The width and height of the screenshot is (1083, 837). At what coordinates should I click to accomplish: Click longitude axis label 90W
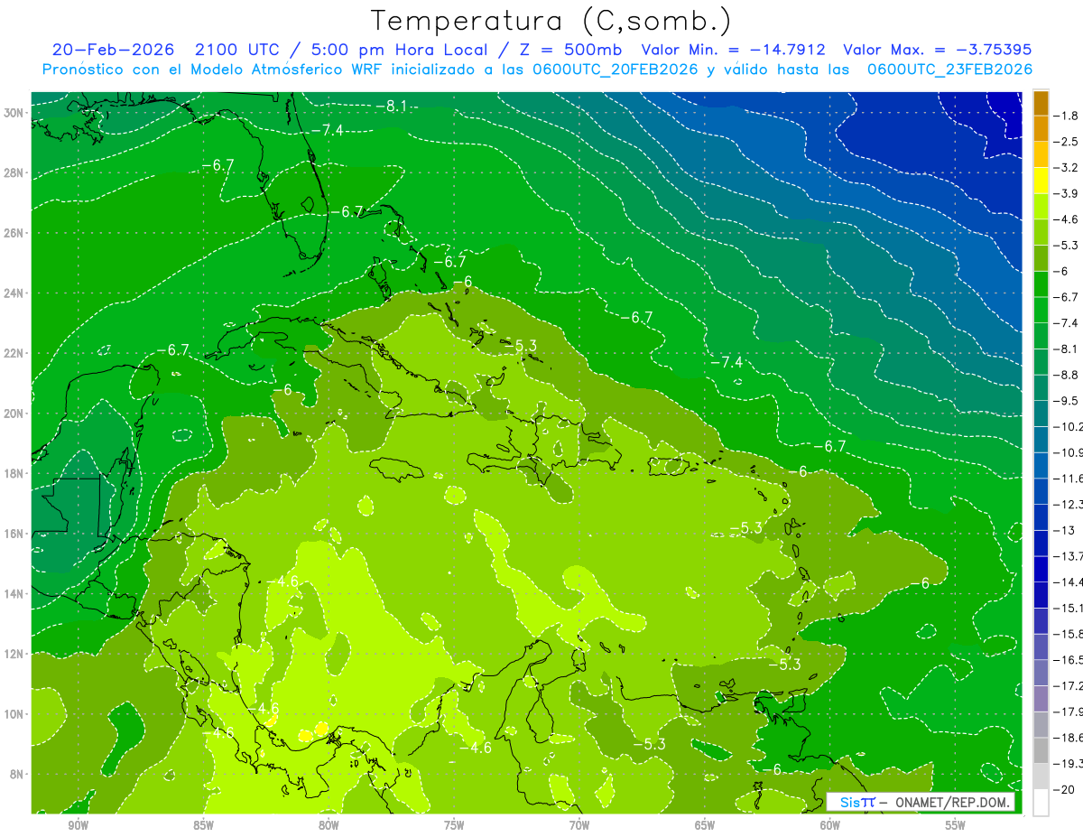click(78, 826)
